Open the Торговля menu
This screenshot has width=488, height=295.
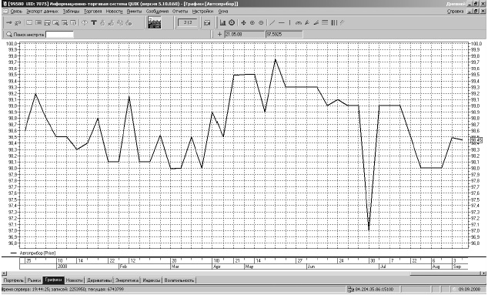[92, 12]
